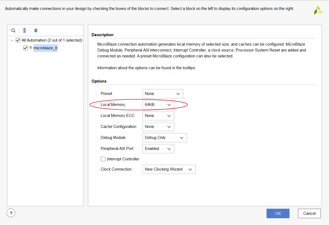329x225 pixels.
Task: Open the Local Memory ECC dropdown
Action: point(158,116)
